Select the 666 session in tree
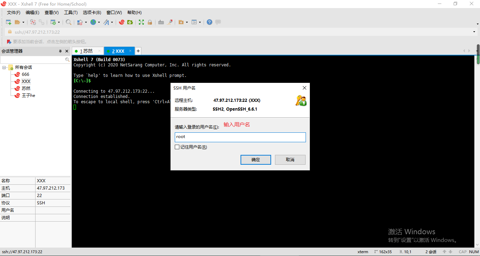Screen dimensions: 480x256 click(26, 74)
